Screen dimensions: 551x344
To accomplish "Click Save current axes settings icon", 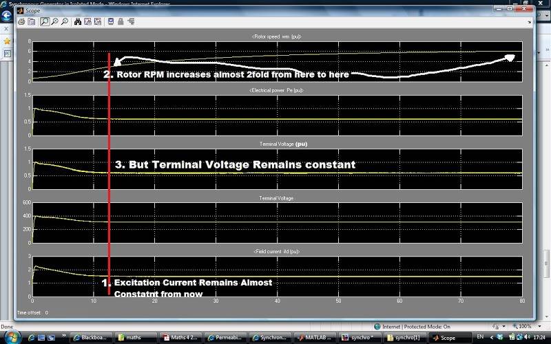I will [x=87, y=22].
